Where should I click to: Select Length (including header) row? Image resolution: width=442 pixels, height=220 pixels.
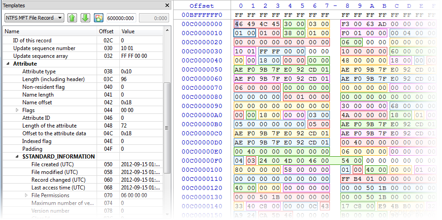[x=83, y=79]
